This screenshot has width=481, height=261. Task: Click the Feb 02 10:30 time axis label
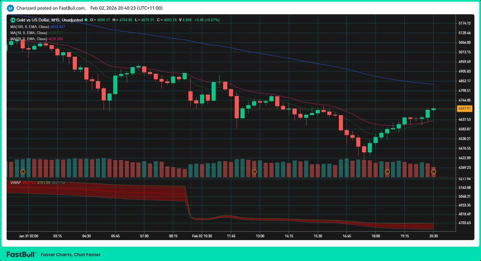point(202,236)
